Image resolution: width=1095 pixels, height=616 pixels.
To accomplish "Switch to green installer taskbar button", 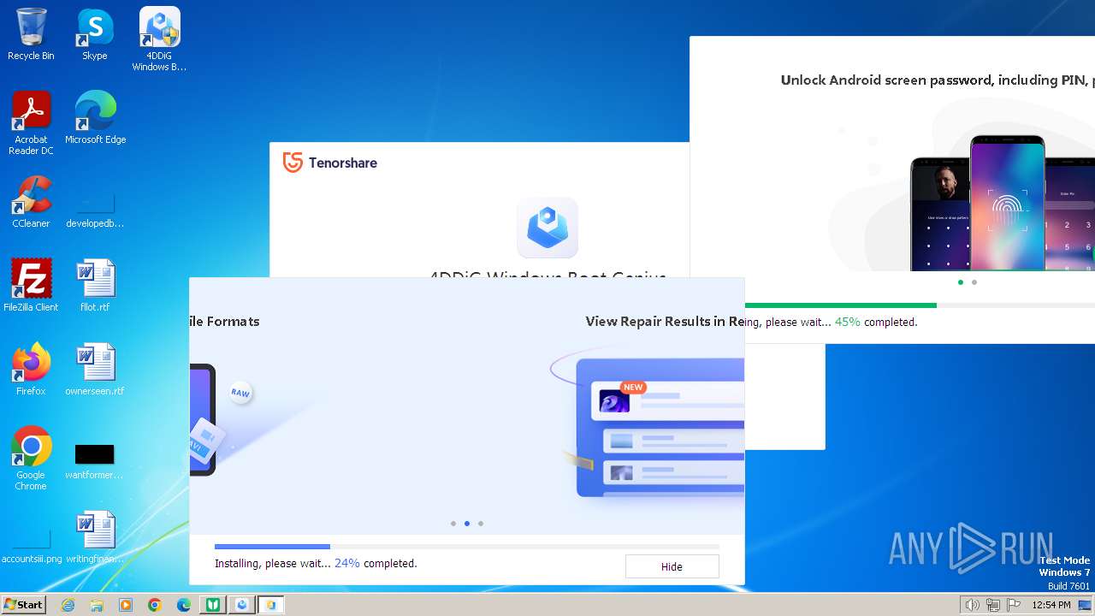I will pyautogui.click(x=213, y=605).
